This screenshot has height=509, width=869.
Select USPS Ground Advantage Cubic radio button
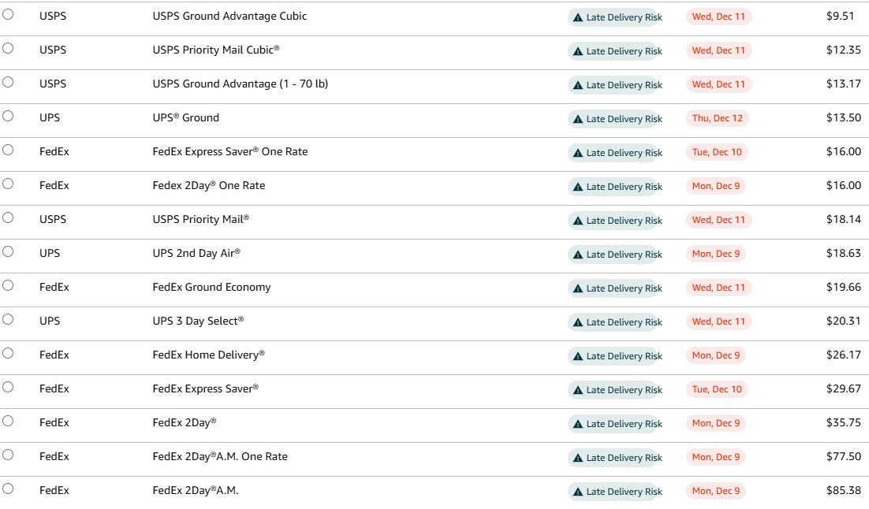tap(8, 14)
